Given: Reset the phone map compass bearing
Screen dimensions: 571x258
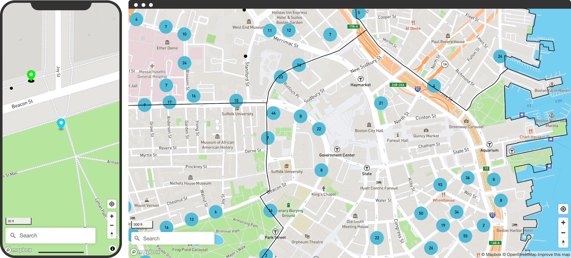Looking at the screenshot, I should (112, 234).
